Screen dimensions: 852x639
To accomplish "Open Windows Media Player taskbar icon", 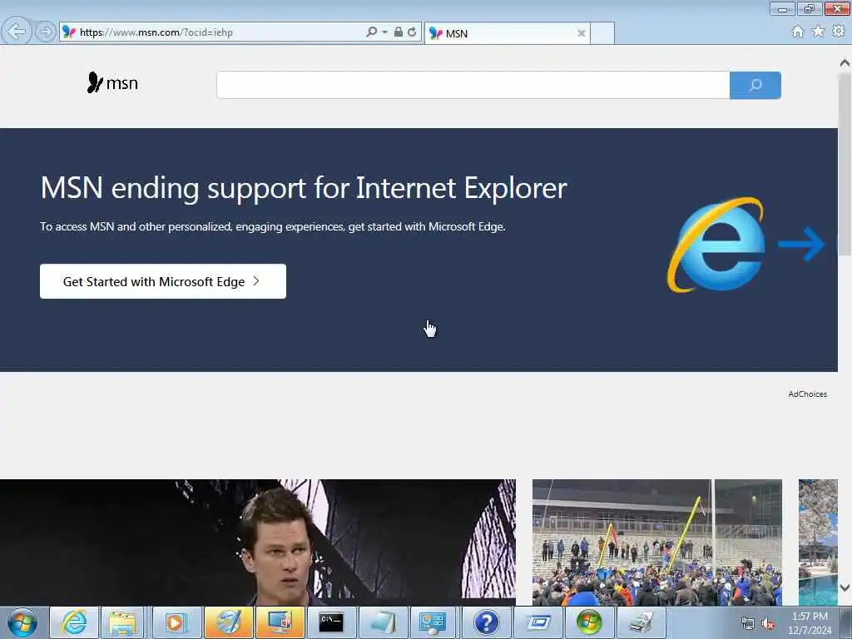I will [175, 622].
